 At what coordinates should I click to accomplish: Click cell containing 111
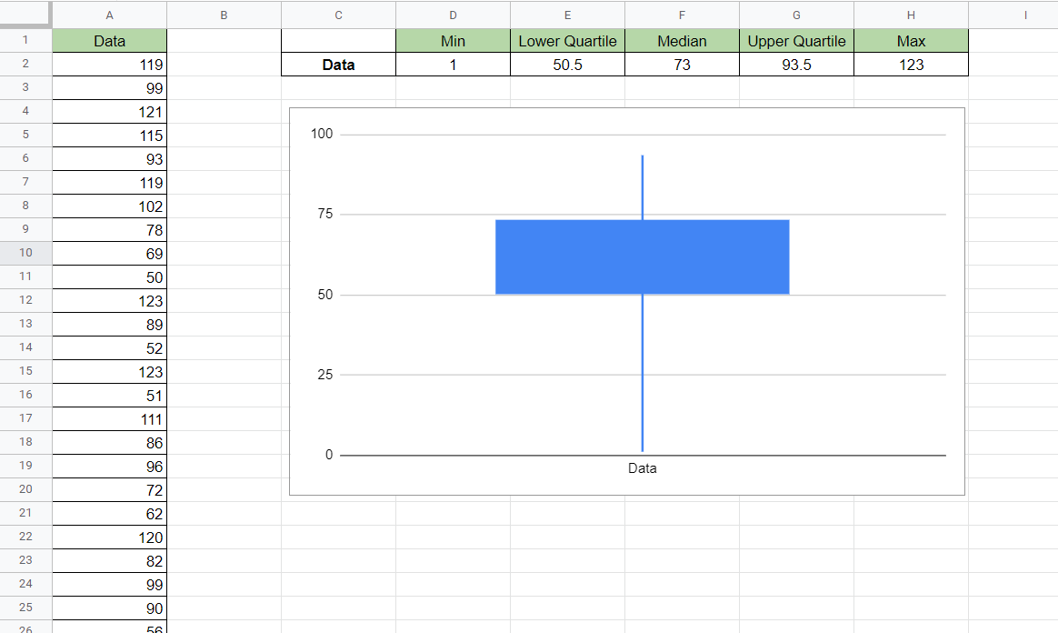tap(109, 418)
